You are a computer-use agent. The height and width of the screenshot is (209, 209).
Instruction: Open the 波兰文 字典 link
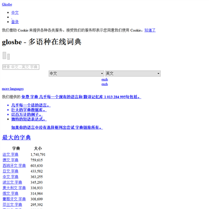pos(12,182)
